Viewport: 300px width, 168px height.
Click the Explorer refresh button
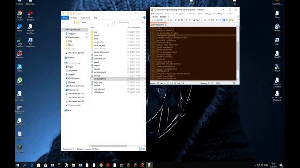(x=115, y=22)
